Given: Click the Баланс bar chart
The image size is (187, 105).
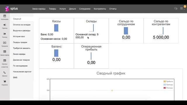Looking at the screenshot, I should click(x=56, y=53).
